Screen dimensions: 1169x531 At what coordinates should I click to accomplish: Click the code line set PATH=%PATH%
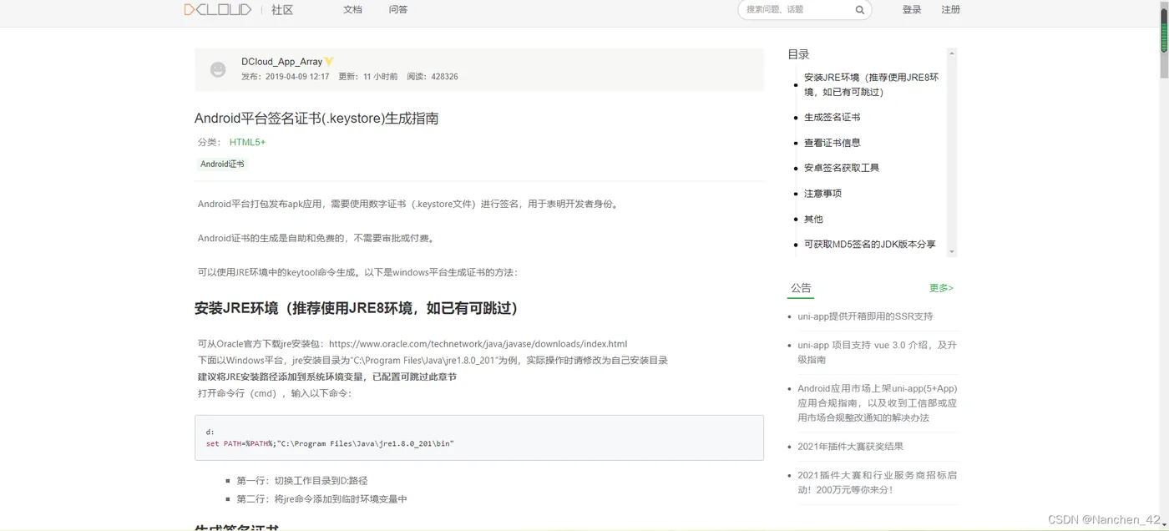coord(330,443)
